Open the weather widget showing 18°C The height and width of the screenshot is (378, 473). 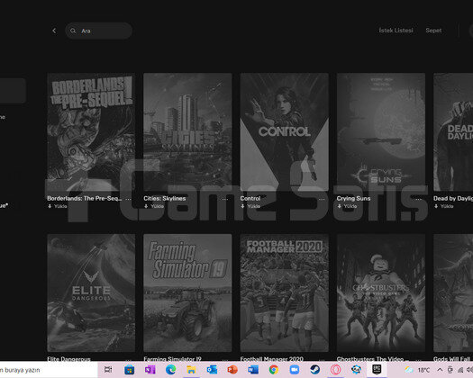pos(417,370)
